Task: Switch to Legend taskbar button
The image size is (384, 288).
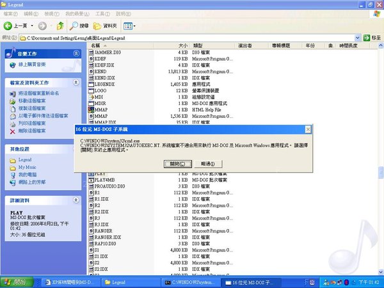Action: coord(130,282)
